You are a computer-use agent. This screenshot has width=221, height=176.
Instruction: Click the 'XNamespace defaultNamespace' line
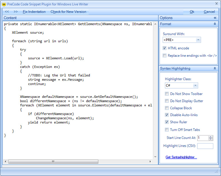79,97
